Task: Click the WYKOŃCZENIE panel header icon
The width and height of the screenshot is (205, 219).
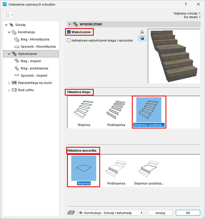Action: (75, 24)
